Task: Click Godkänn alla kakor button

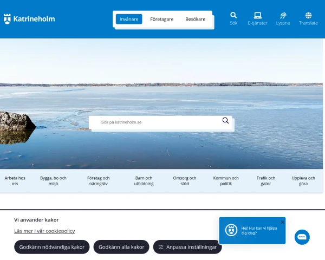Action: [121, 247]
